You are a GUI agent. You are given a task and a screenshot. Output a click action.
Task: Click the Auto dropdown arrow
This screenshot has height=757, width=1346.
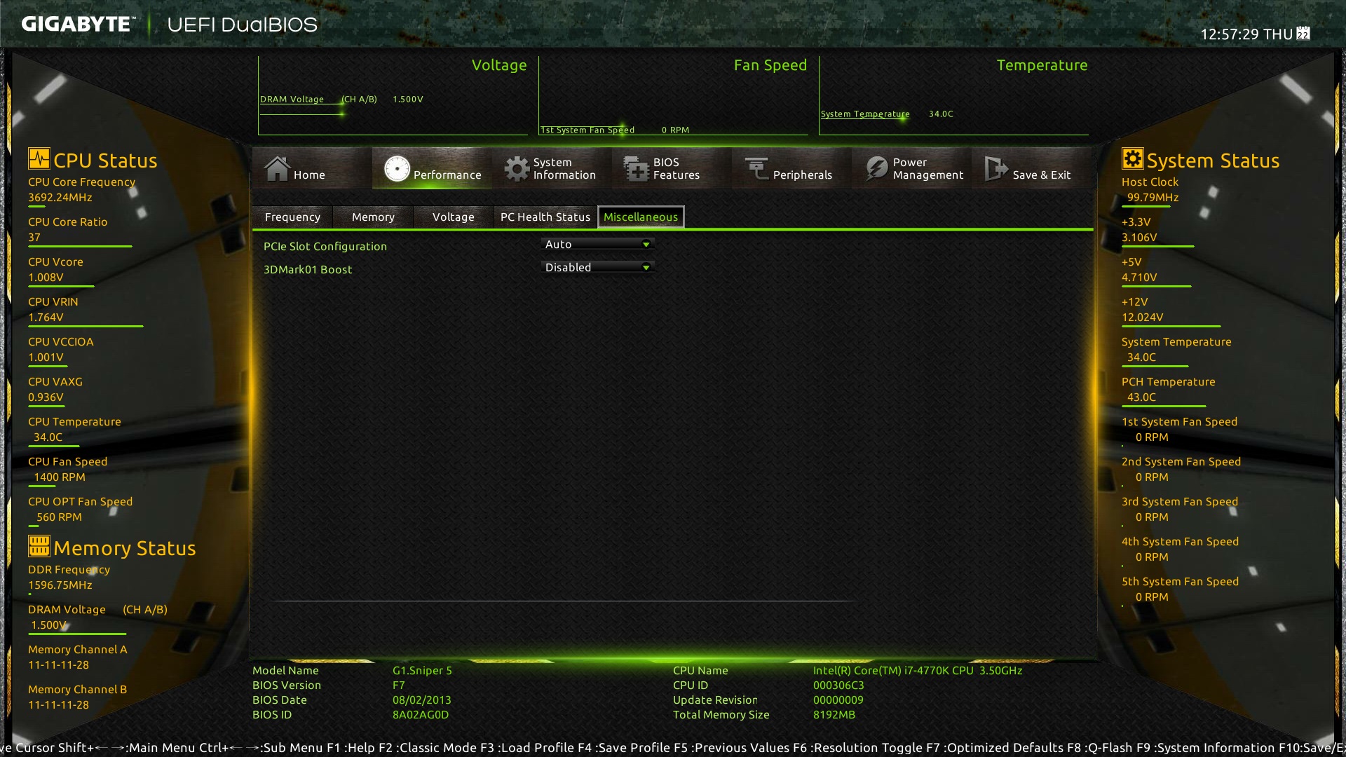[x=646, y=245]
